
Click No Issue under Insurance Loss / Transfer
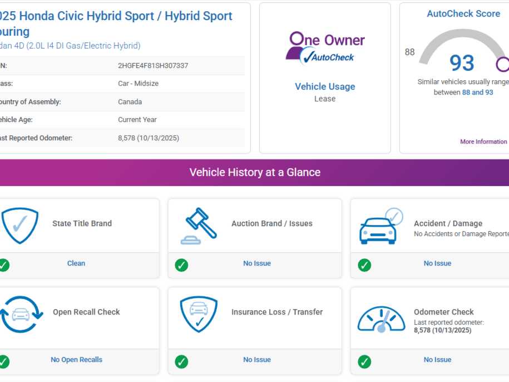pos(256,360)
